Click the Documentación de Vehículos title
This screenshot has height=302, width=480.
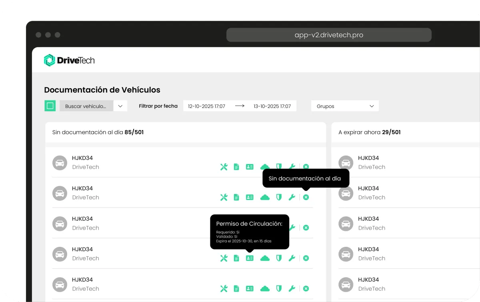[x=102, y=90]
